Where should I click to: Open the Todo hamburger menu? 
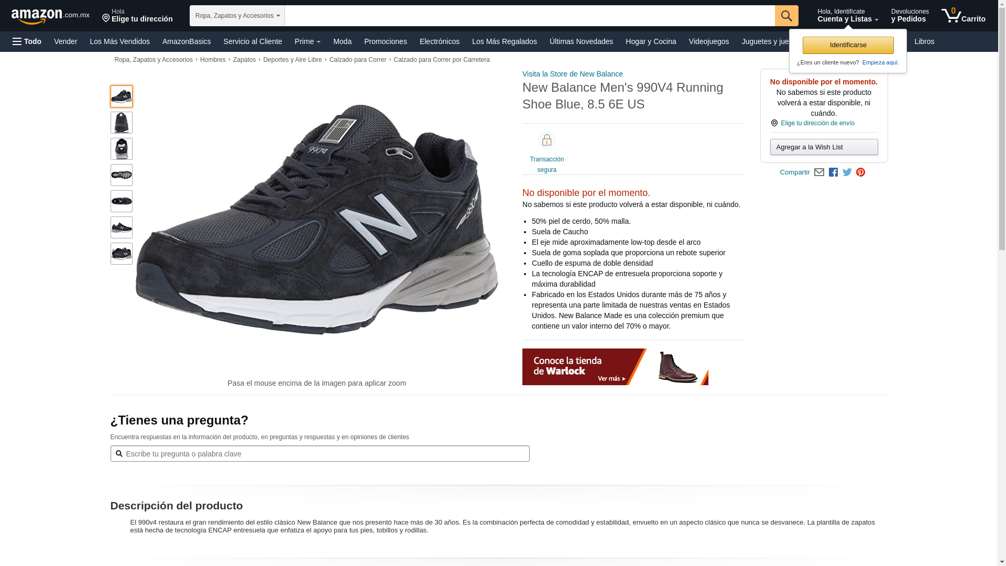click(x=27, y=41)
